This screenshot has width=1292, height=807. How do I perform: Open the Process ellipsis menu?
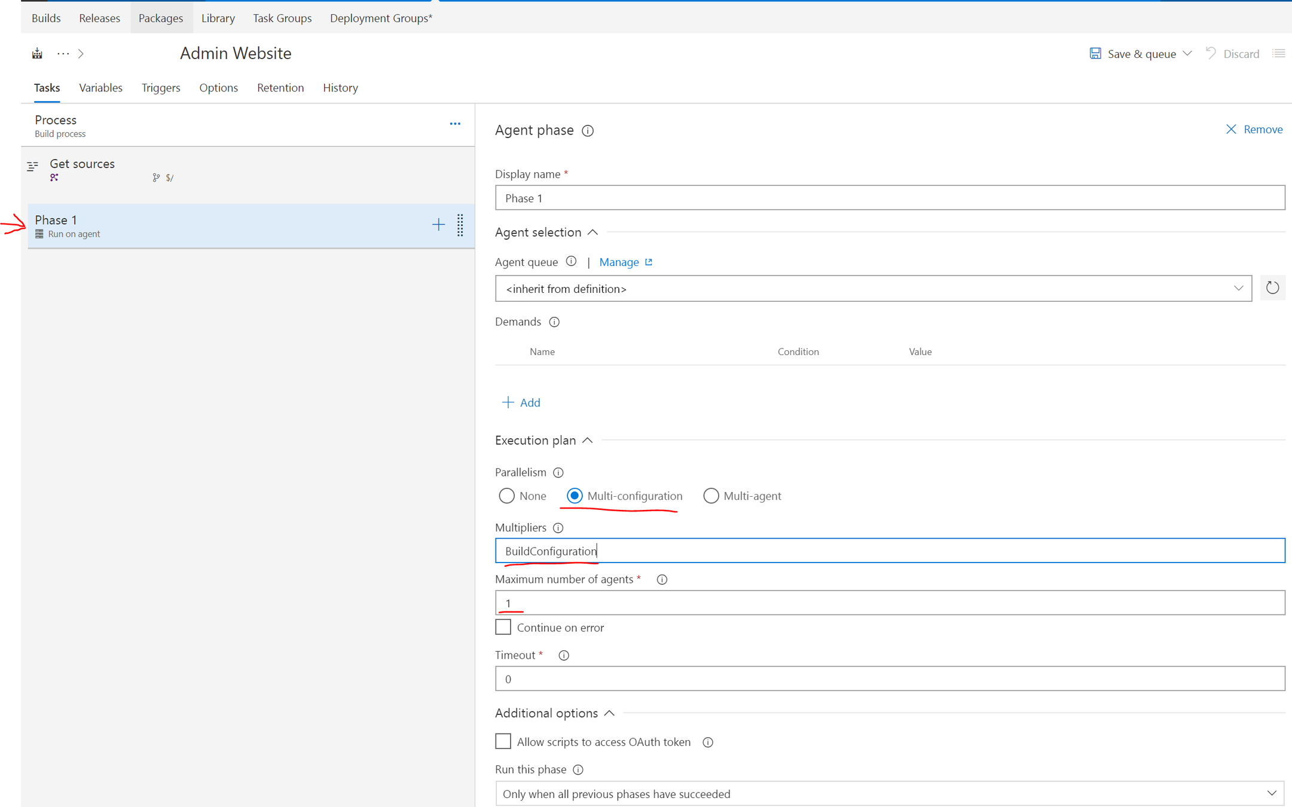point(455,124)
